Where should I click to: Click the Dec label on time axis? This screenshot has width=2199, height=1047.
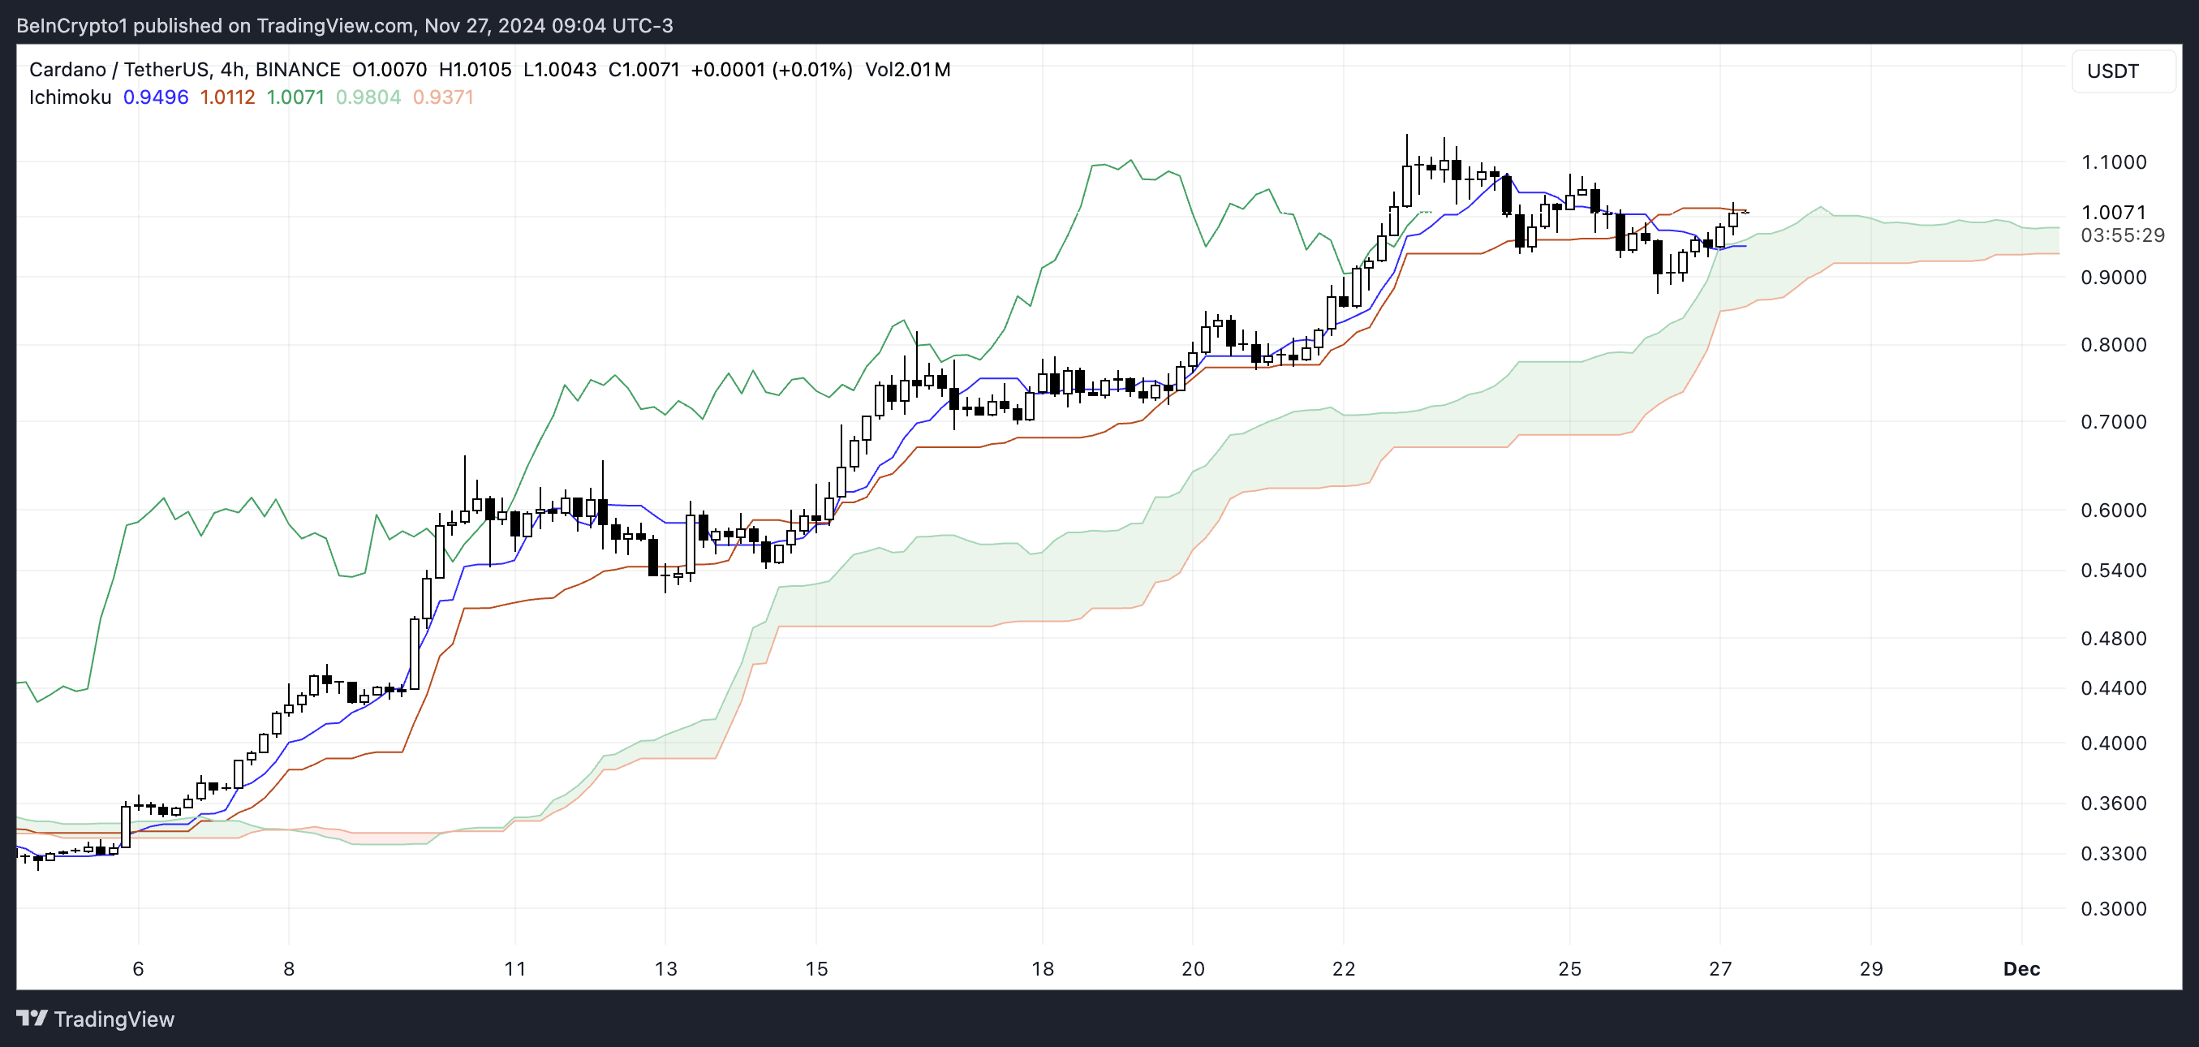pyautogui.click(x=2020, y=968)
